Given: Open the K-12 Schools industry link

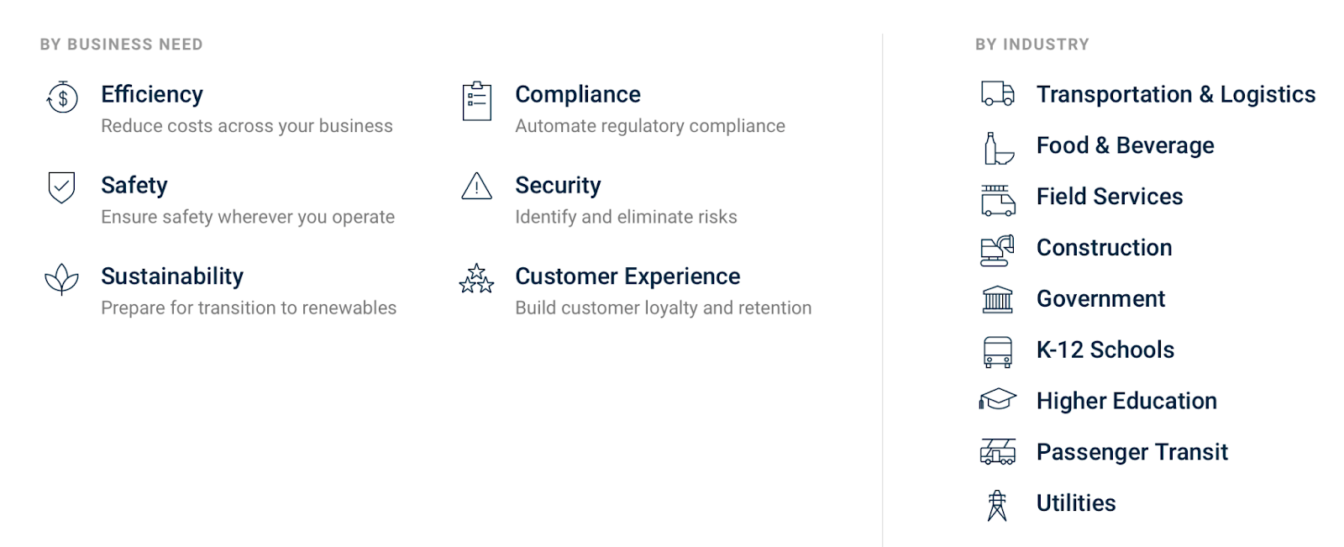Looking at the screenshot, I should [1105, 350].
